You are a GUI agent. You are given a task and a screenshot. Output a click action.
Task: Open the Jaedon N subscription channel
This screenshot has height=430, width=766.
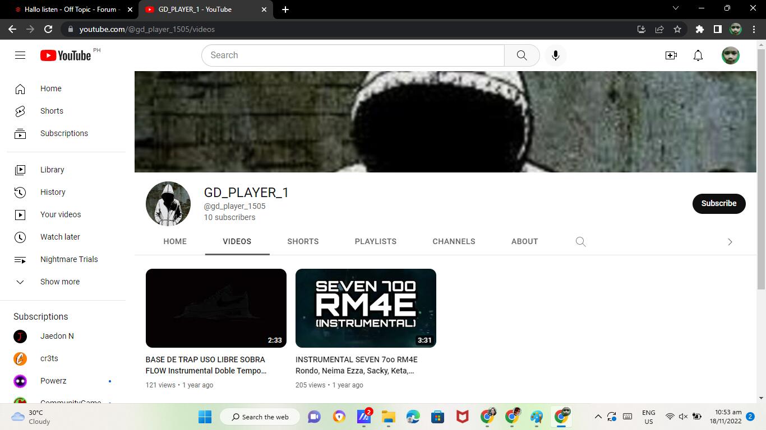[x=57, y=336]
